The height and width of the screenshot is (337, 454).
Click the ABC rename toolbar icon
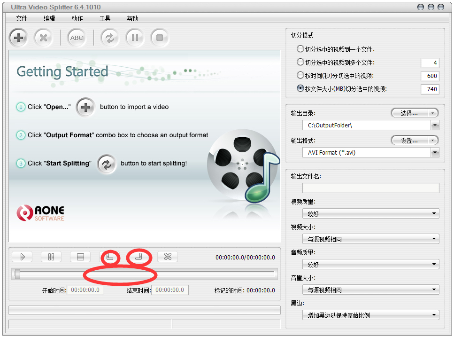pos(77,38)
